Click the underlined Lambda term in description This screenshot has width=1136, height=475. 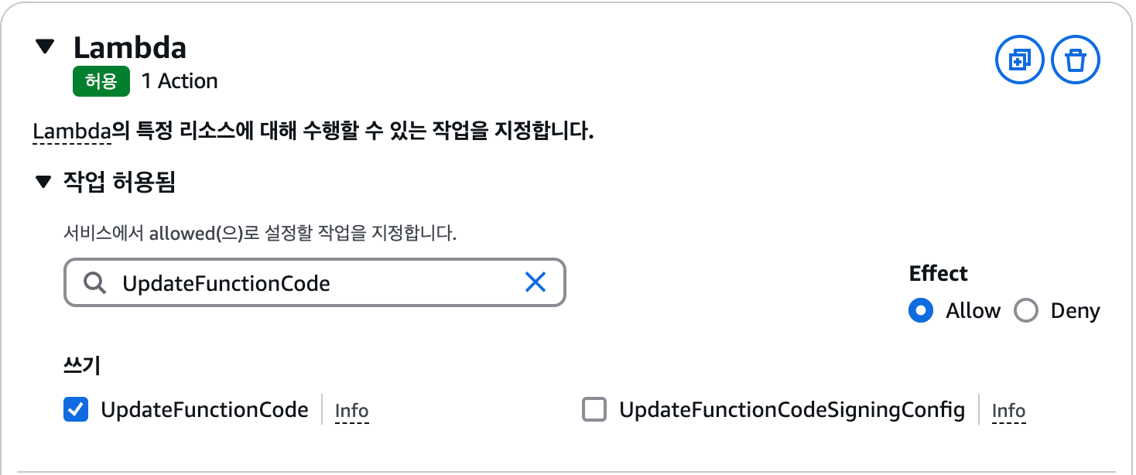coord(72,132)
